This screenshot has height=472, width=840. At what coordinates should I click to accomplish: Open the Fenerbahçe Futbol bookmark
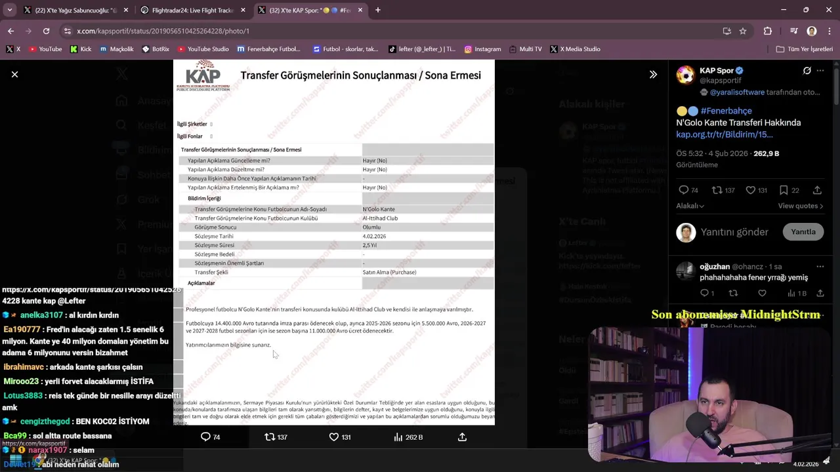pos(268,49)
